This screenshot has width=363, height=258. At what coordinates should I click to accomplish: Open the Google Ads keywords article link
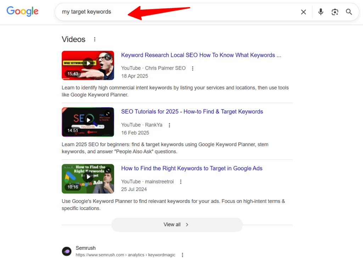tap(191, 168)
